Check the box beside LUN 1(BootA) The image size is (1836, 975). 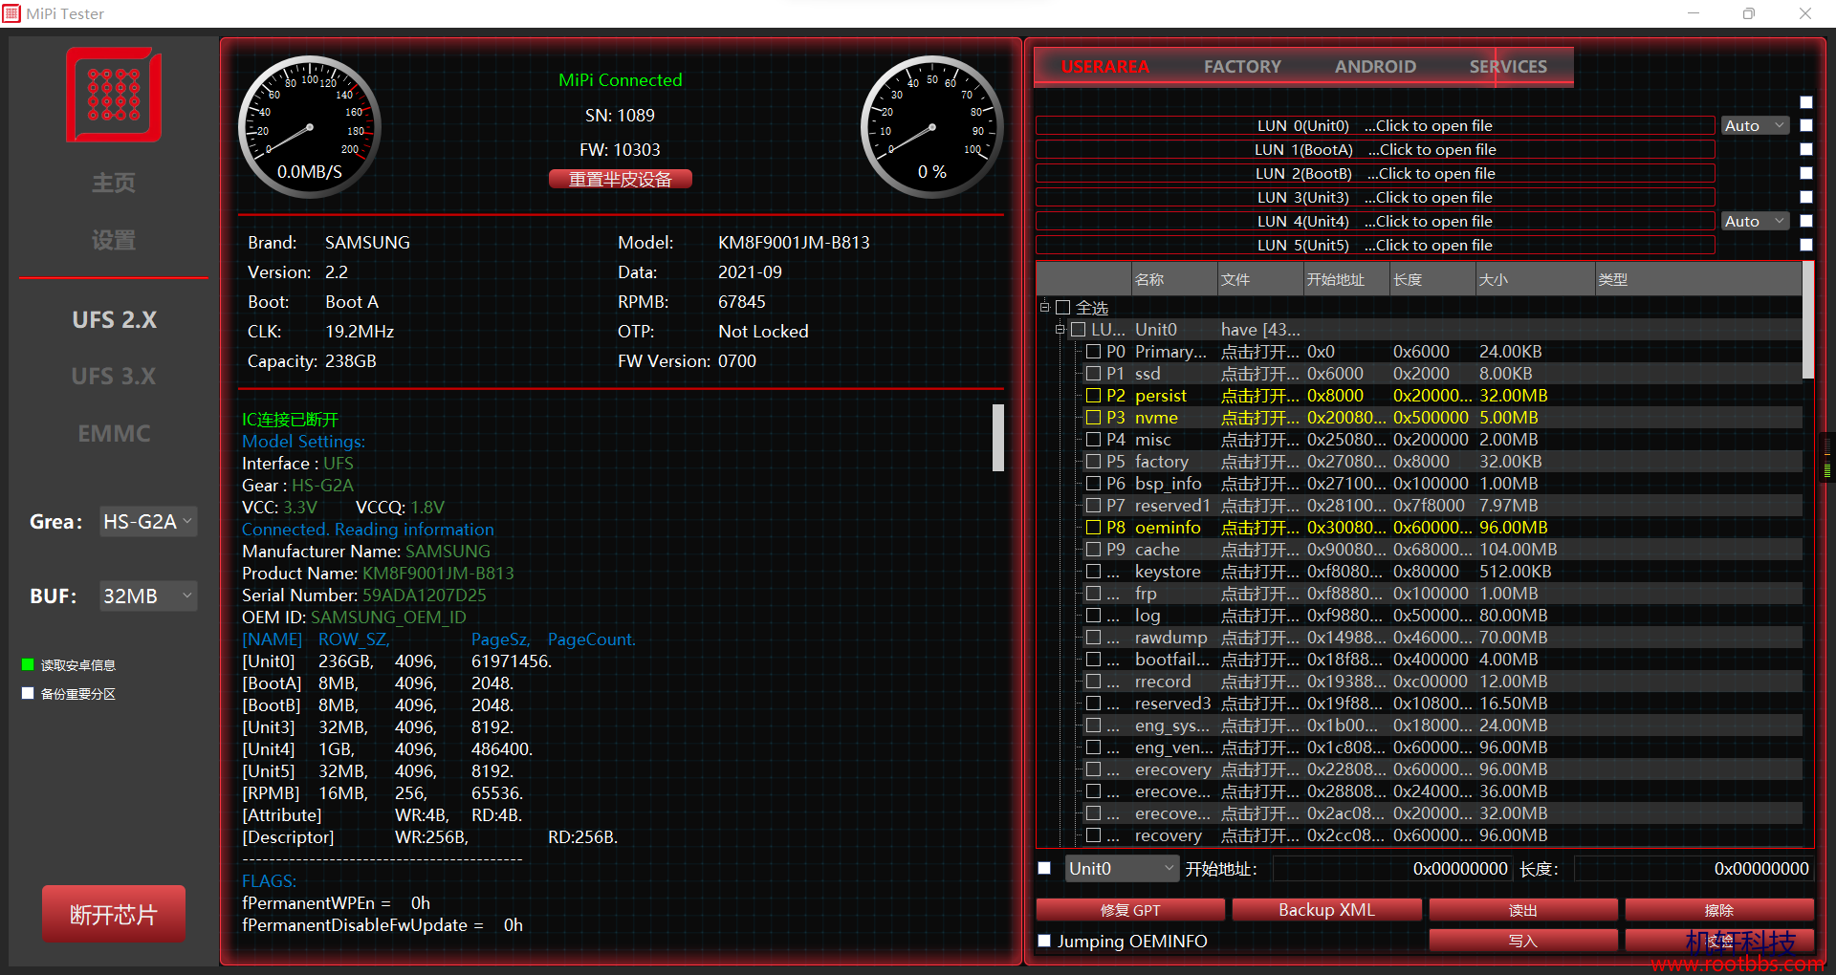(x=1805, y=149)
